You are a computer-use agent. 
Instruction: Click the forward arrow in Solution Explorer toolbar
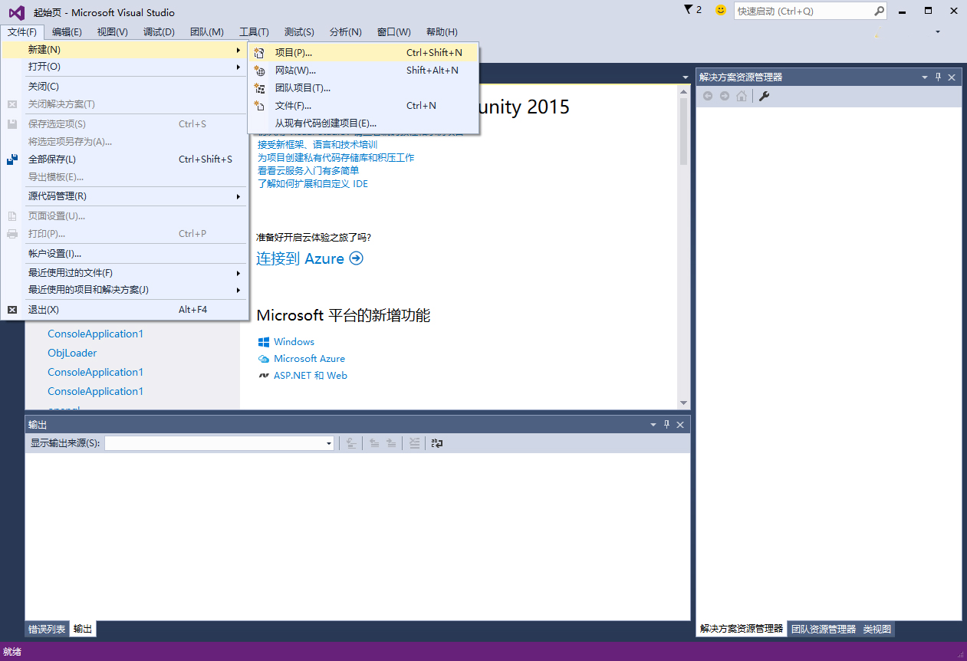pos(724,96)
